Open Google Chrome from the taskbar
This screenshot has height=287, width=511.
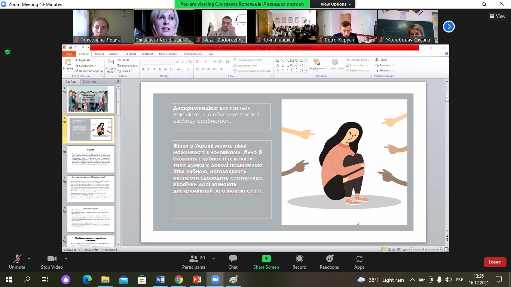pyautogui.click(x=178, y=280)
